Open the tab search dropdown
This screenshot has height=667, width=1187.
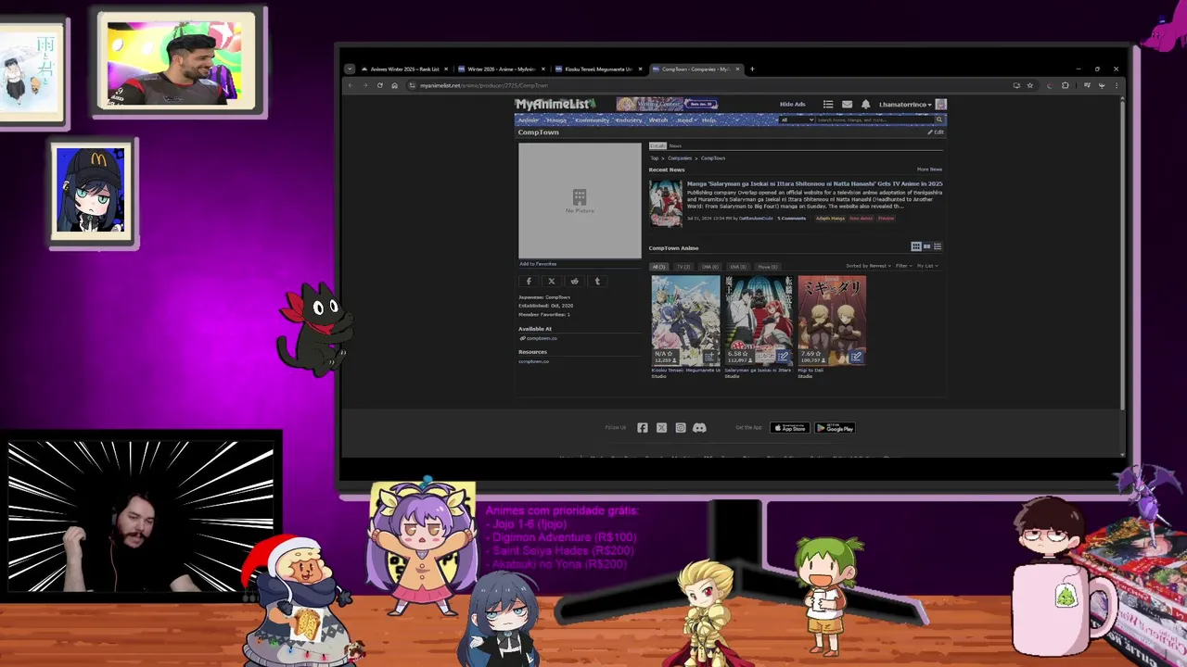pos(349,69)
